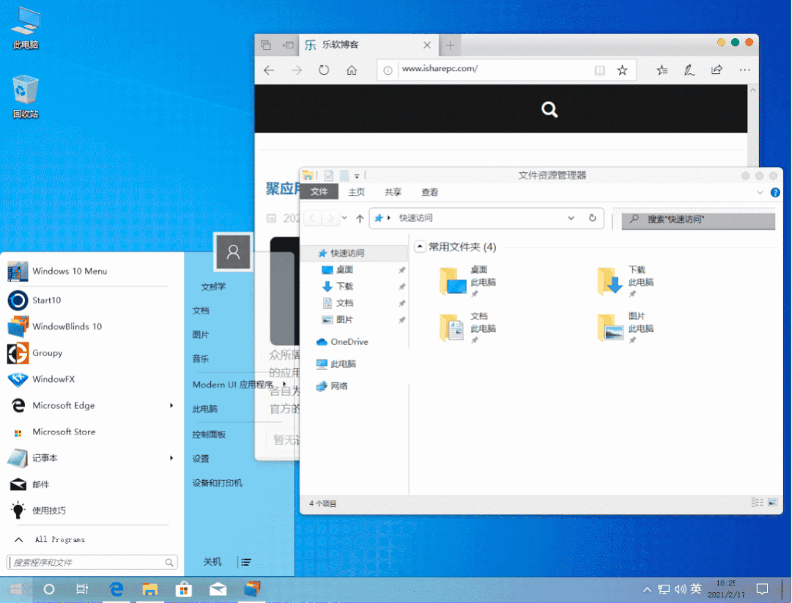Open 图片 in start menu right pane
The image size is (792, 603).
[x=201, y=335]
